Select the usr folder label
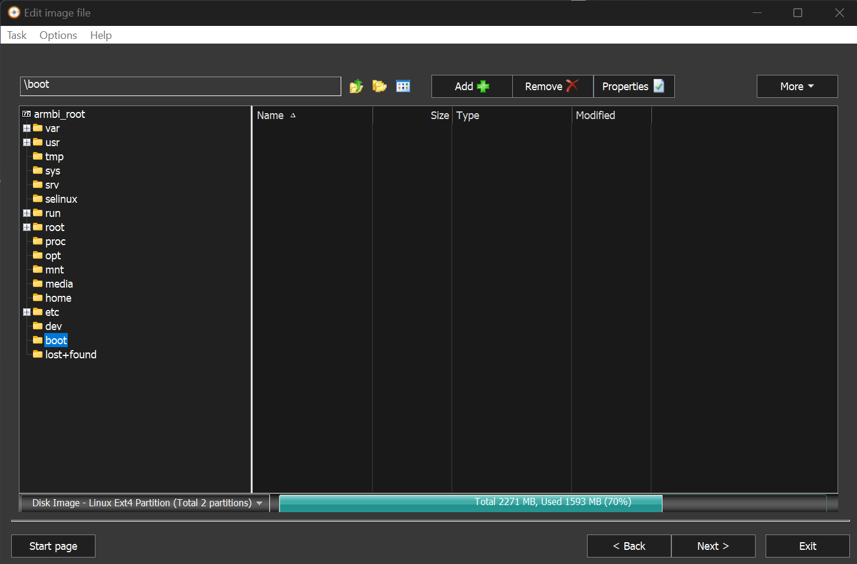This screenshot has width=857, height=564. (52, 142)
